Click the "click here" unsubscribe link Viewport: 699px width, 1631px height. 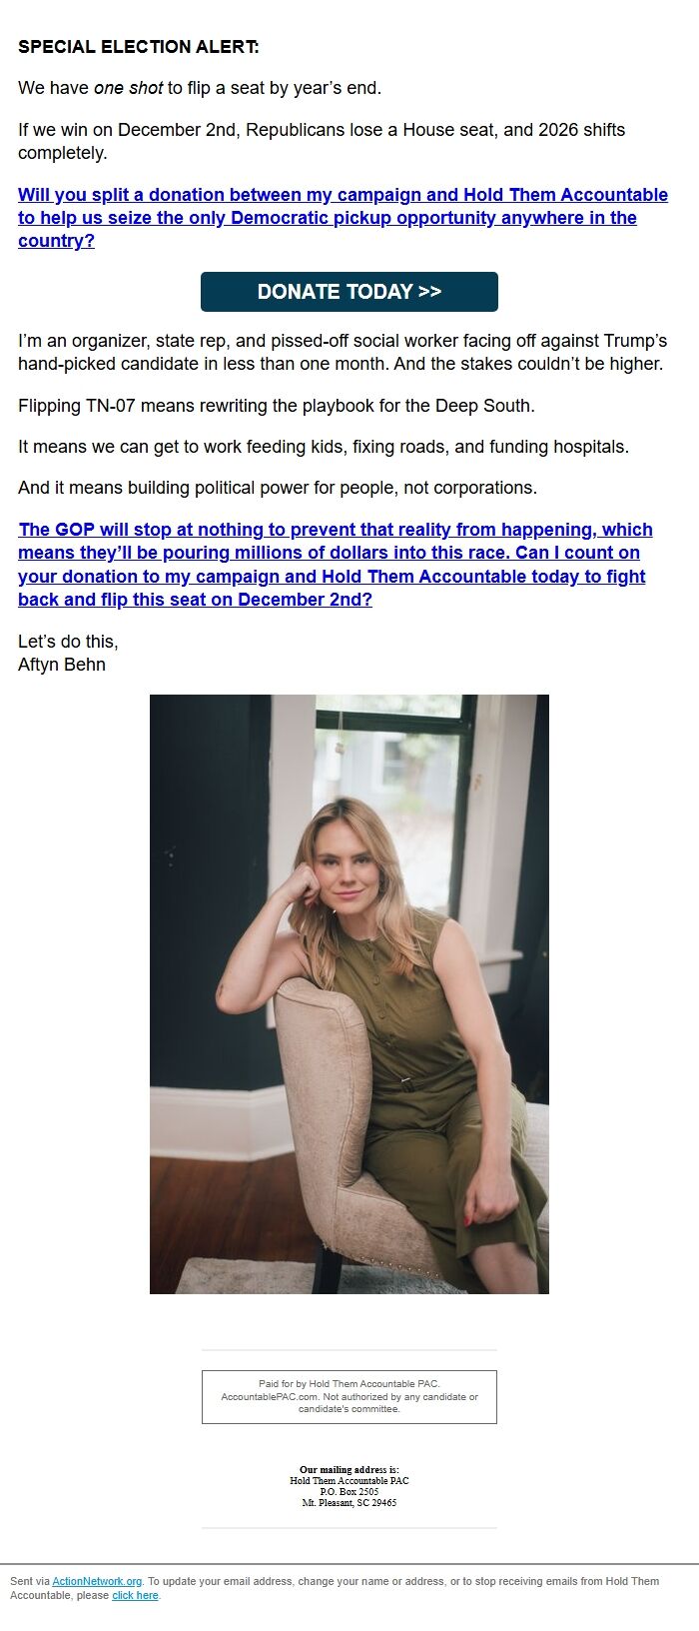(x=135, y=1595)
